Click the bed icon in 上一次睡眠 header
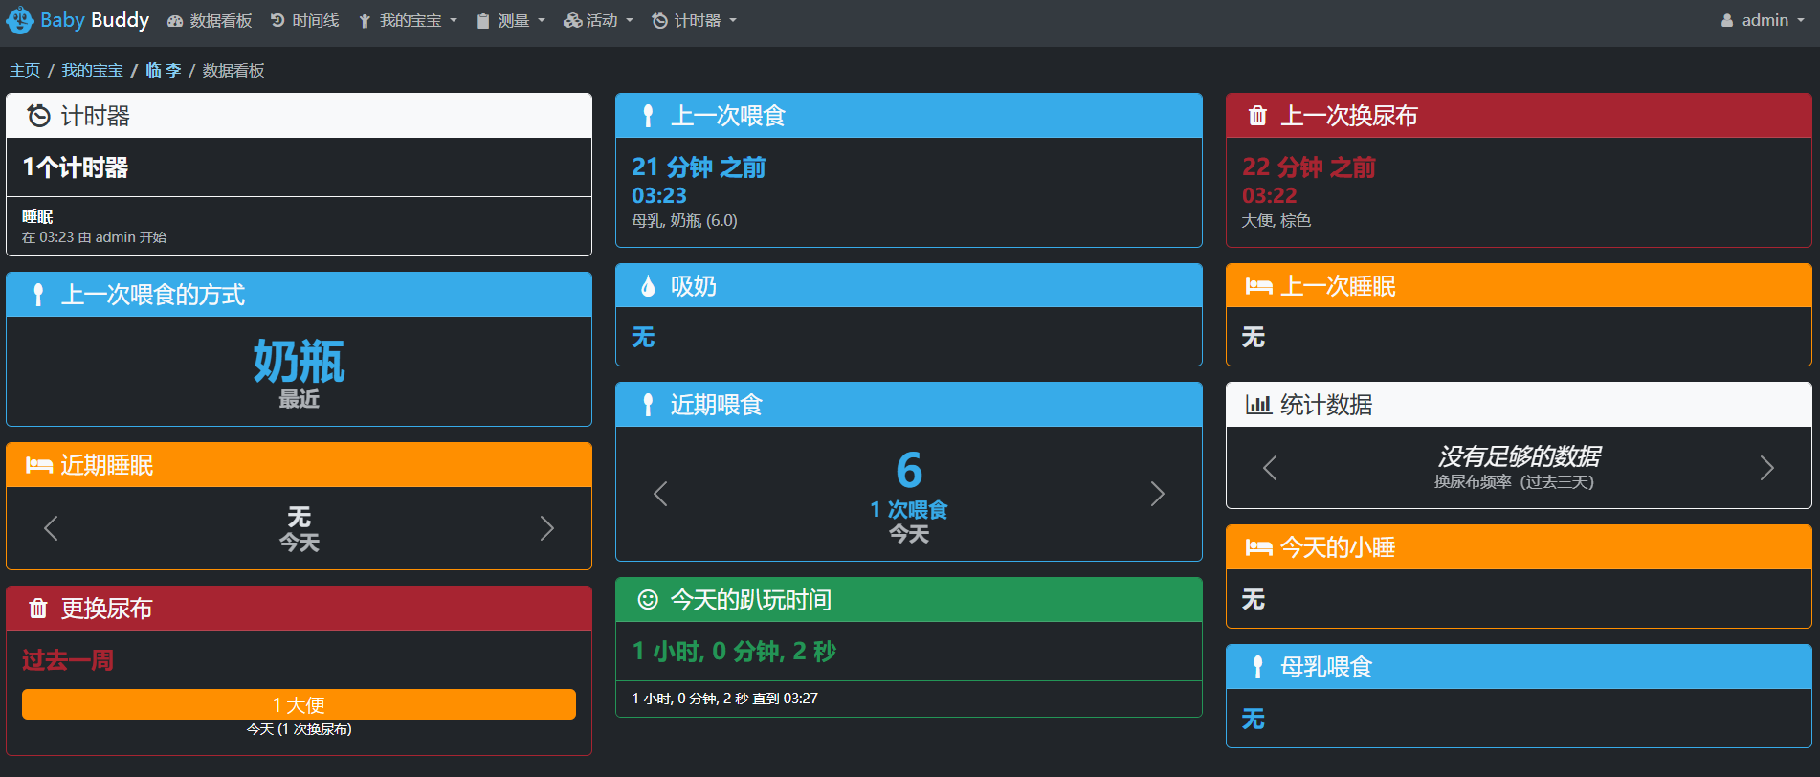The image size is (1820, 777). tap(1257, 286)
